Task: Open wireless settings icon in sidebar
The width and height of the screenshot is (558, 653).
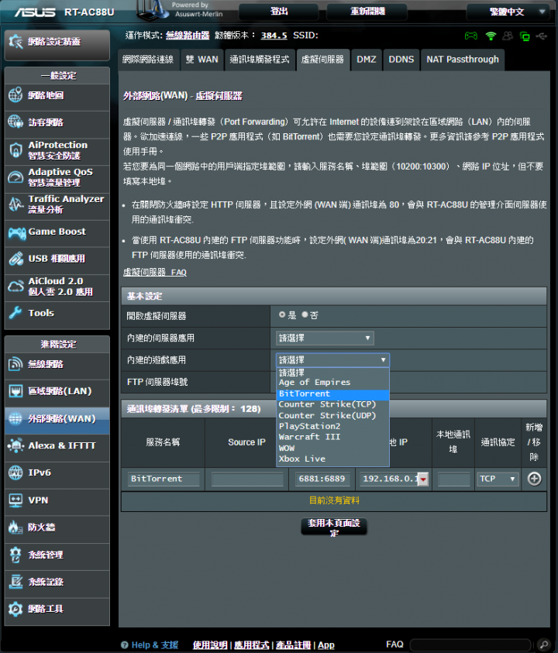Action: coord(15,364)
